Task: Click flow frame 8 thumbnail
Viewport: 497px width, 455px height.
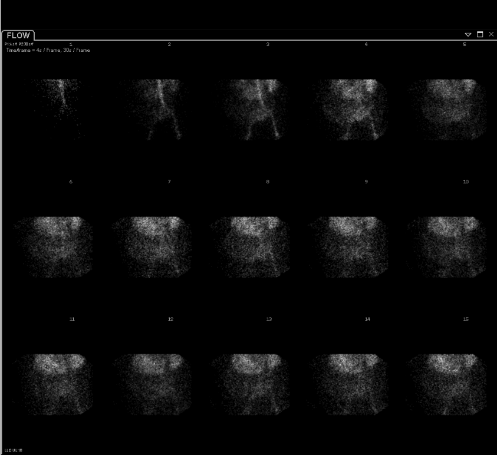Action: (x=251, y=247)
